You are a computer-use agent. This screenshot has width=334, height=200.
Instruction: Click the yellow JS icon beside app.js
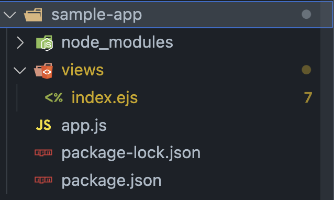point(43,125)
